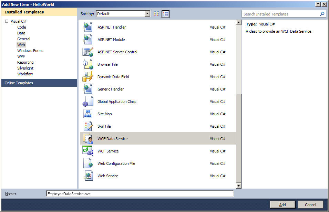Select the Code category

pyautogui.click(x=22, y=27)
